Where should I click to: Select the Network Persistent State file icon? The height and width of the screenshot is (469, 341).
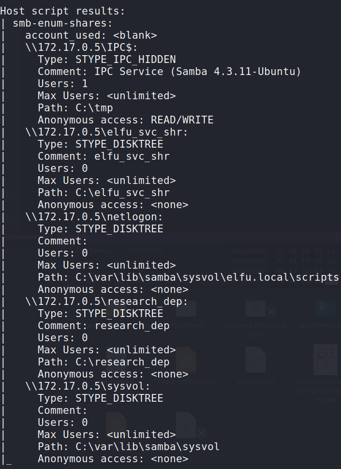[x=256, y=308]
